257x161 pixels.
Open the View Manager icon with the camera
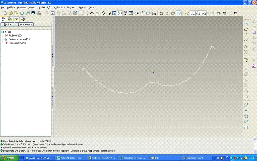coord(153,13)
